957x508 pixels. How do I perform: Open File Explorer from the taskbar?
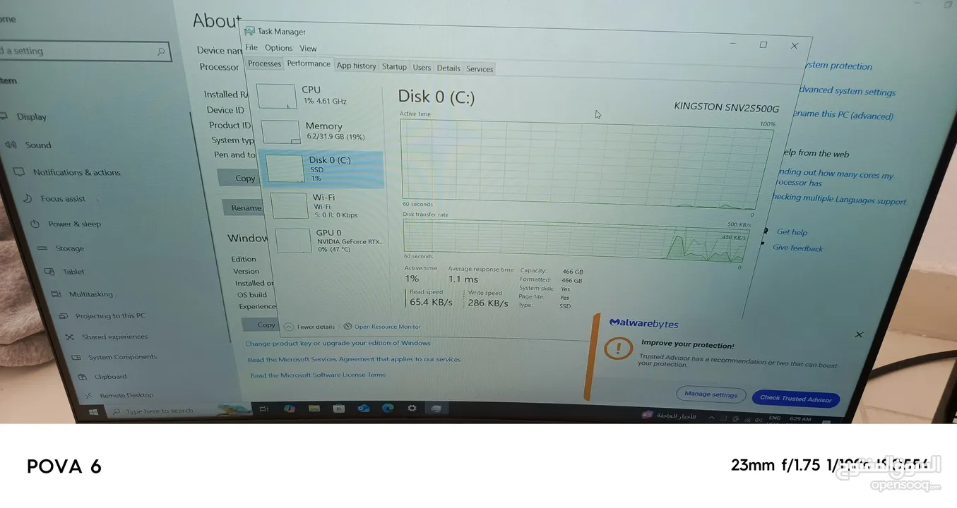tap(314, 409)
